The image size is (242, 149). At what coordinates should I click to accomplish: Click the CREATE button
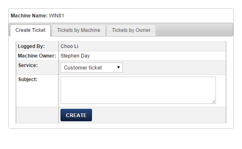click(x=76, y=115)
